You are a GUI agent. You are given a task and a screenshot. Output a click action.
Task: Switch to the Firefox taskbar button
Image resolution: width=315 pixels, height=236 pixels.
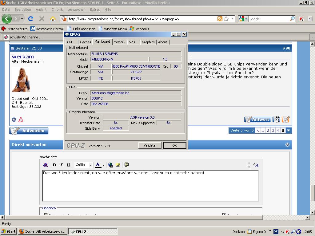click(x=42, y=231)
